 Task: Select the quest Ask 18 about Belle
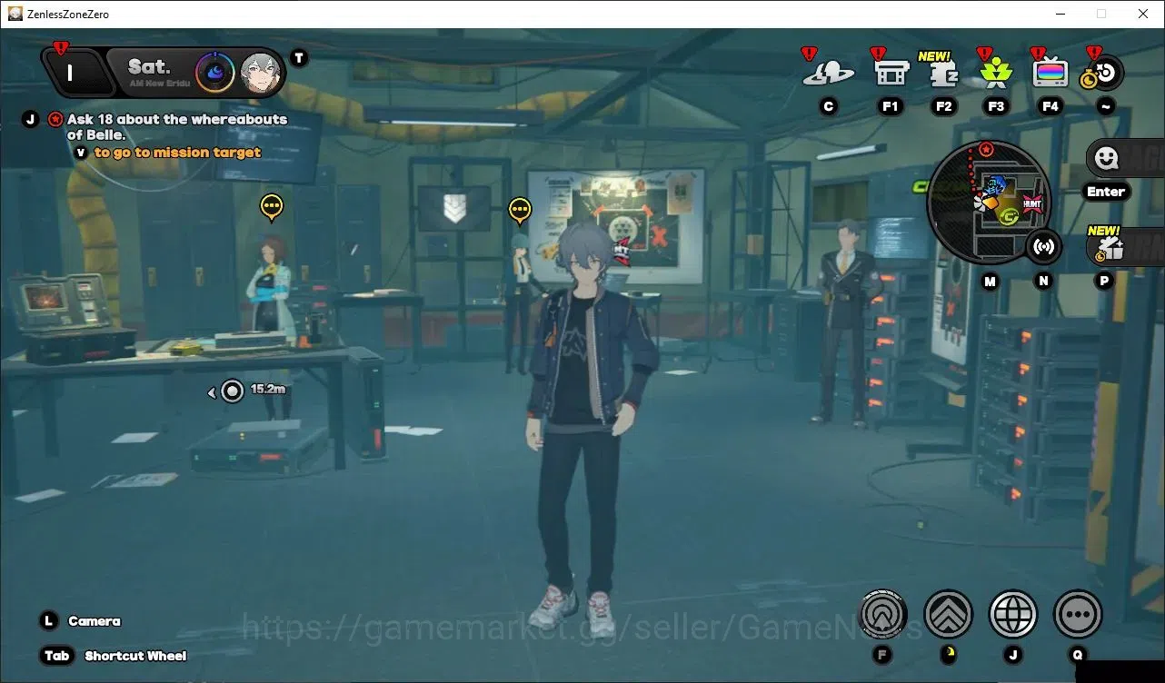(x=176, y=126)
